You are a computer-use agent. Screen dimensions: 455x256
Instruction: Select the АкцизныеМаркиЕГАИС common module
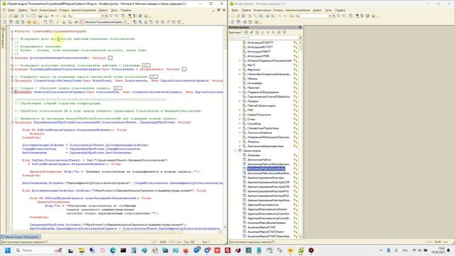pos(262,228)
